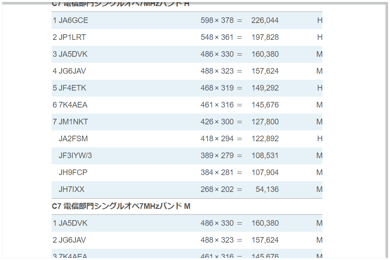Click the score 108,531
This screenshot has height=260, width=390.
265,156
